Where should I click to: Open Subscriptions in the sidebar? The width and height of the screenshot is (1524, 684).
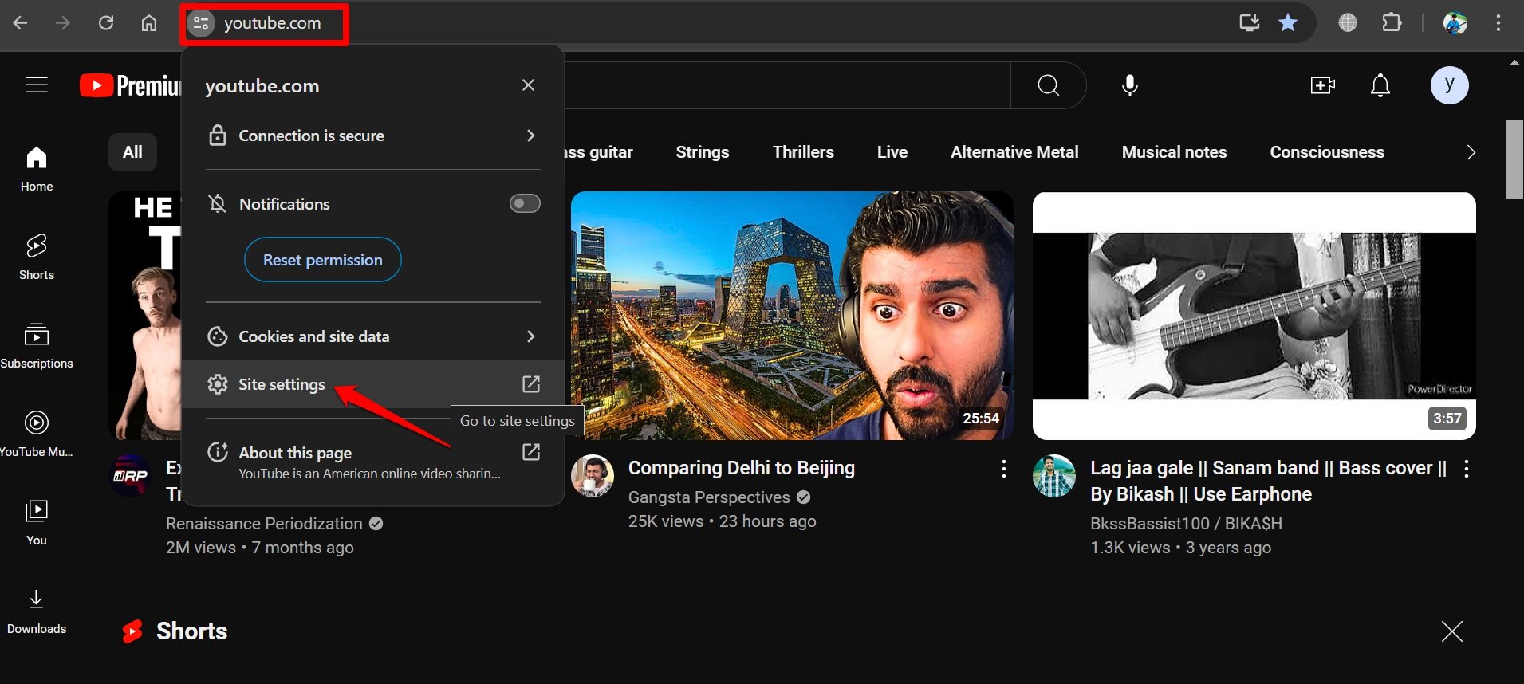(x=37, y=346)
